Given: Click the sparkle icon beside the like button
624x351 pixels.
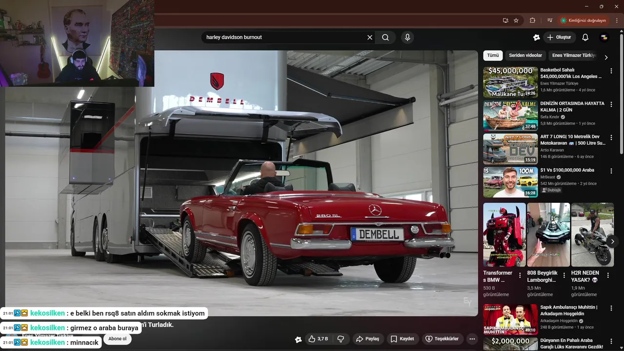Looking at the screenshot, I should pyautogui.click(x=298, y=339).
